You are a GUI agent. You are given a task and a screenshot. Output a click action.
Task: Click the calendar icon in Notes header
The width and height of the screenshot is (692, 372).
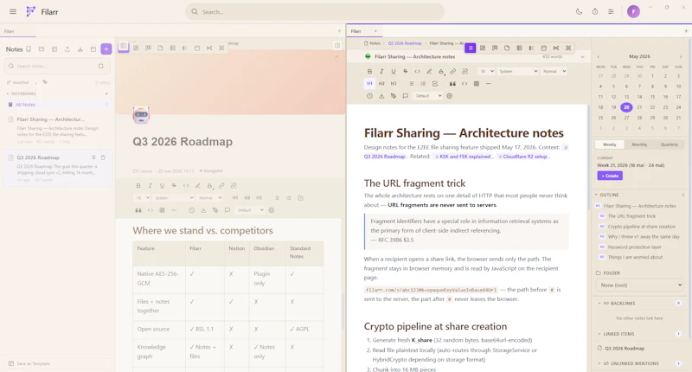point(93,49)
